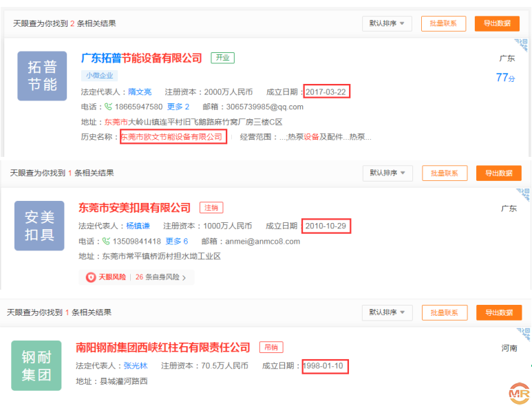Image resolution: width=532 pixels, height=406 pixels.
Task: Open the 安美扣具 company logo tile
Action: [x=39, y=226]
